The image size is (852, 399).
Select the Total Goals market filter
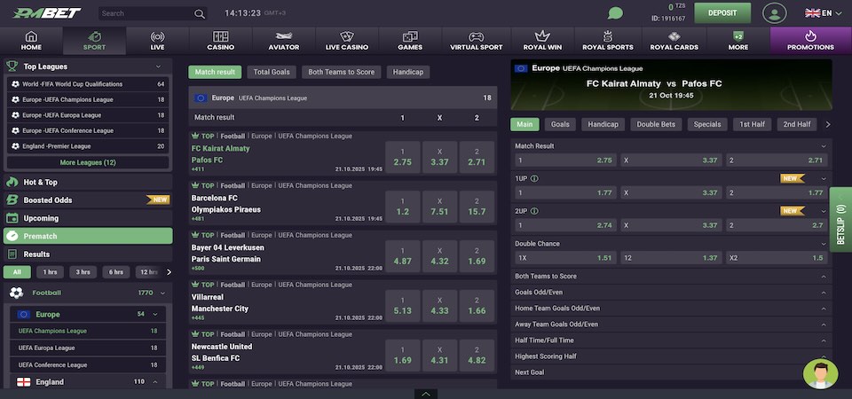point(272,72)
